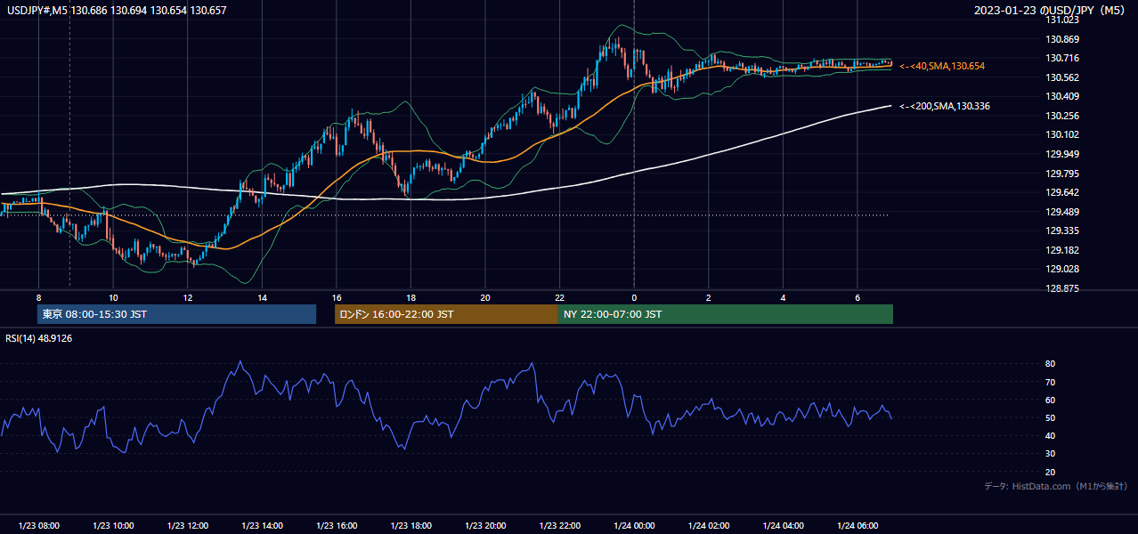Image resolution: width=1138 pixels, height=534 pixels.
Task: Click the 1/23 08:00 time label
Action: [38, 526]
